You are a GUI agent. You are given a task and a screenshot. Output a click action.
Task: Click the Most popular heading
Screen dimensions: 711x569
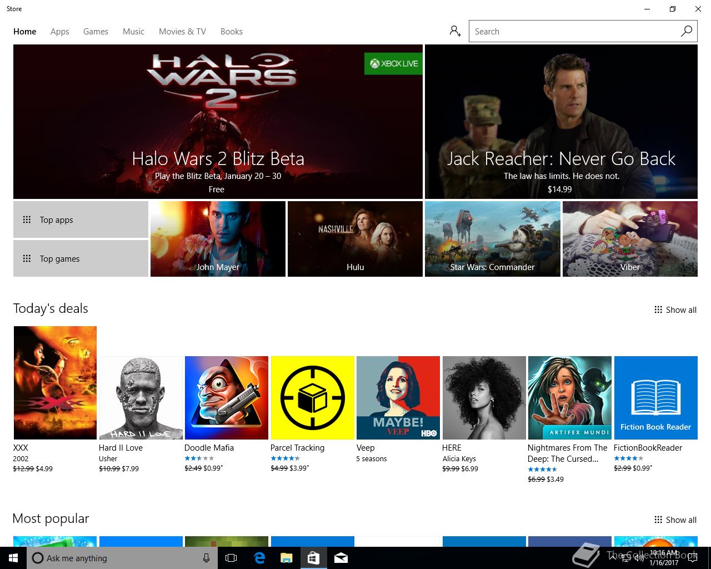coord(51,518)
